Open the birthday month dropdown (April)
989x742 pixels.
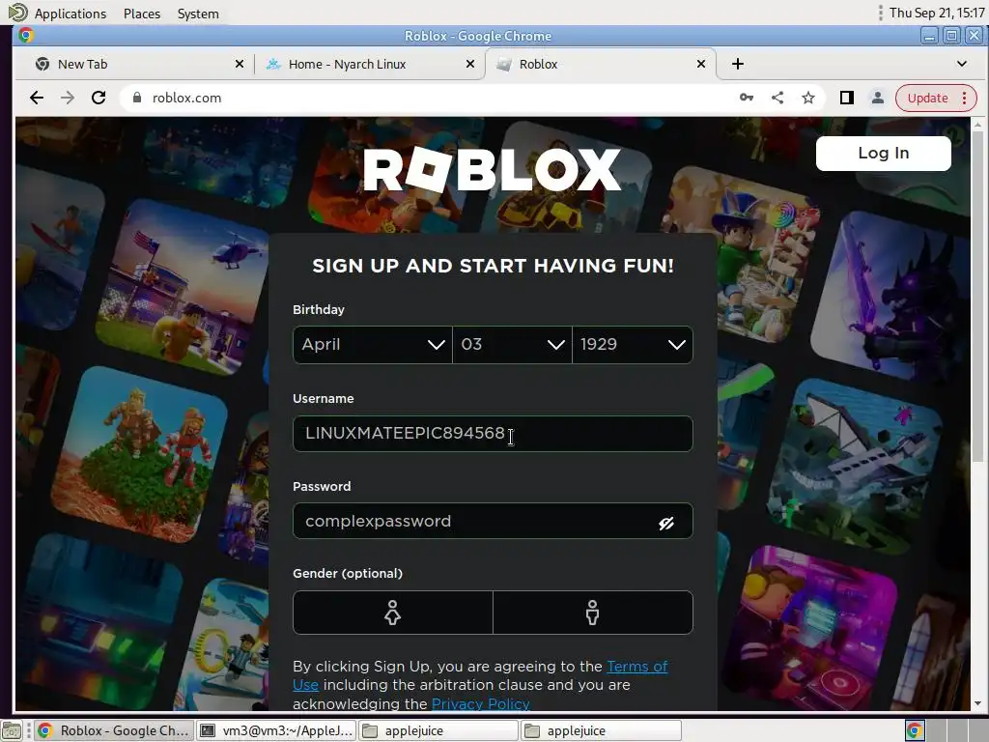point(373,345)
